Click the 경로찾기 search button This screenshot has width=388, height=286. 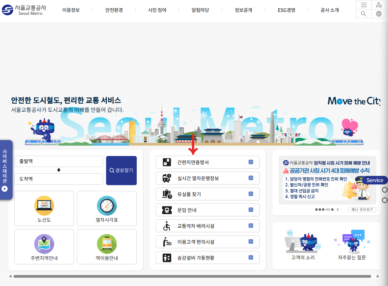(x=121, y=170)
